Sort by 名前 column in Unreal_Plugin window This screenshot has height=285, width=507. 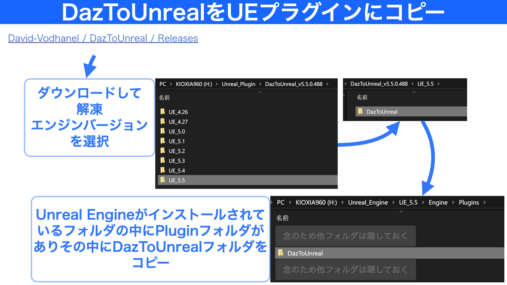pyautogui.click(x=164, y=98)
